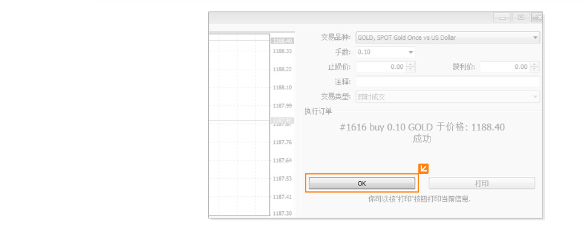The width and height of the screenshot is (586, 230).
Task: Select the 1187.90 price marker on chart
Action: pyautogui.click(x=281, y=120)
